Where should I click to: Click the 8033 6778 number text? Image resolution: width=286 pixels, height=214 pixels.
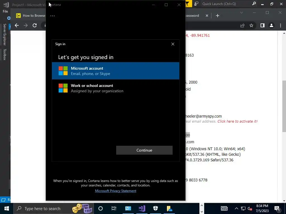198,180
